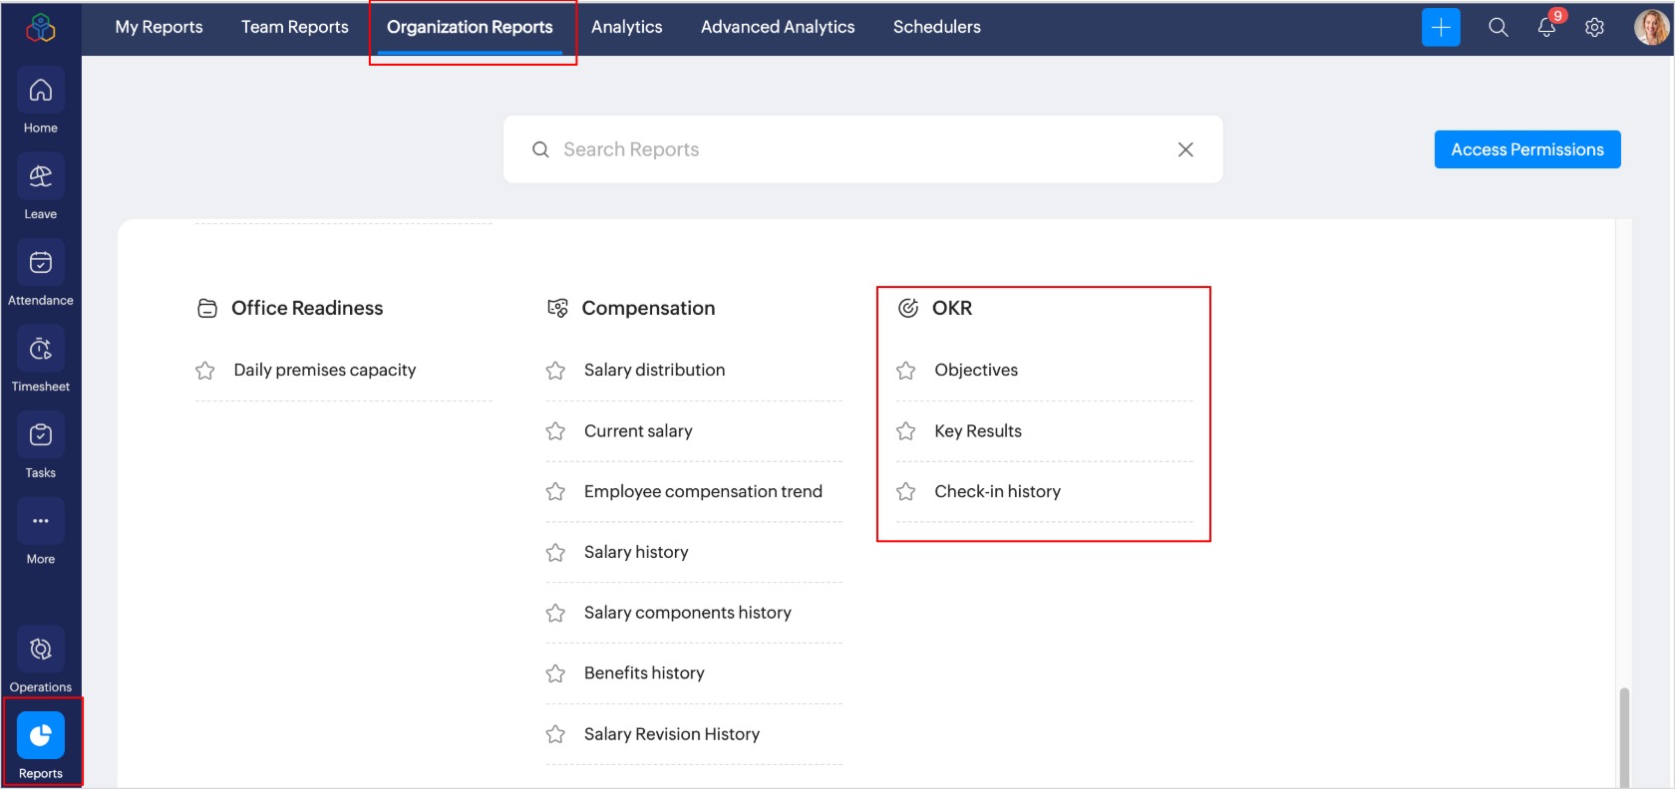Go to Attendance in the sidebar
The height and width of the screenshot is (789, 1675).
(x=40, y=264)
